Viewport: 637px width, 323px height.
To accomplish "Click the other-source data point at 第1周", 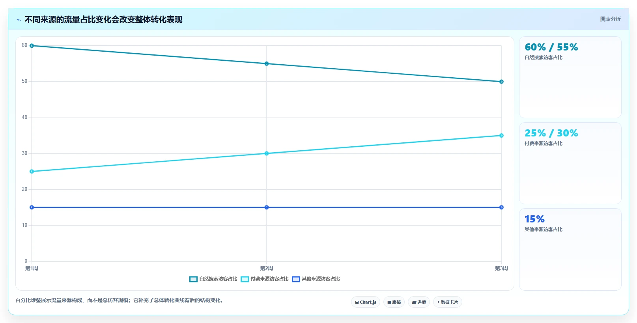I will (x=32, y=207).
